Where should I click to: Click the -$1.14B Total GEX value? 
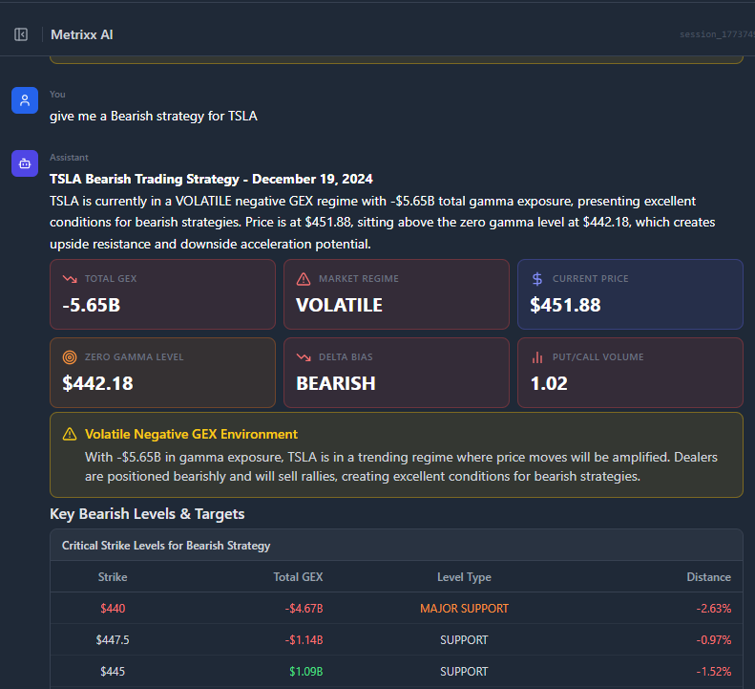[304, 640]
